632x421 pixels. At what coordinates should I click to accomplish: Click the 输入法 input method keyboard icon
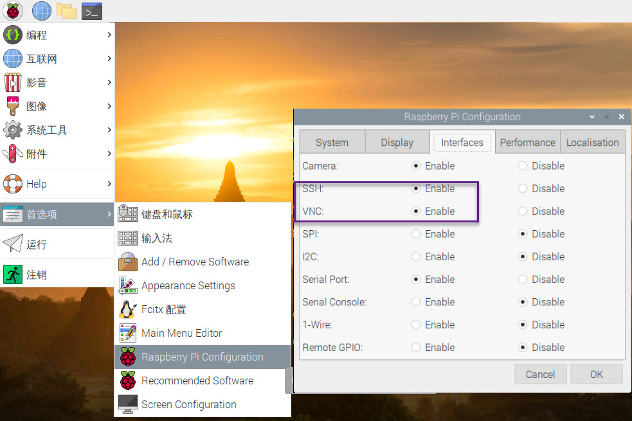(128, 238)
